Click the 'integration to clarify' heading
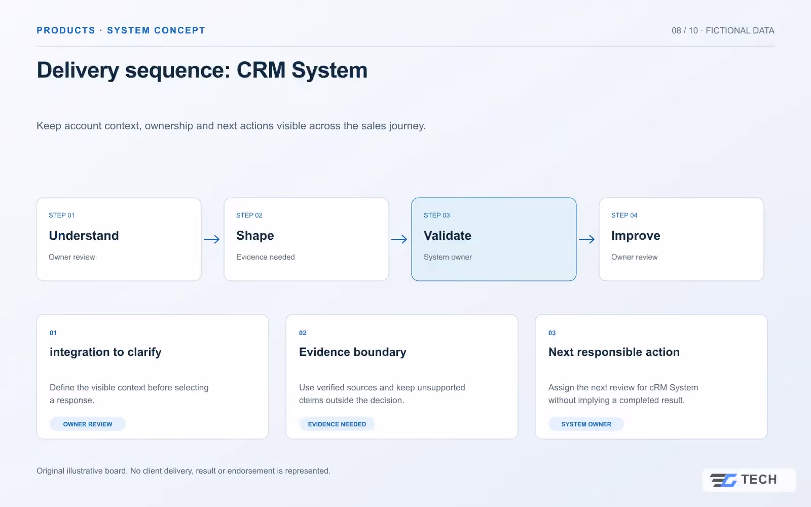The width and height of the screenshot is (811, 507). (105, 352)
